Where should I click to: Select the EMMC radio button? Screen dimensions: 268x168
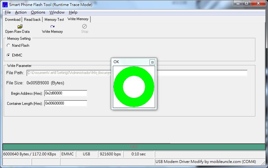pyautogui.click(x=8, y=55)
